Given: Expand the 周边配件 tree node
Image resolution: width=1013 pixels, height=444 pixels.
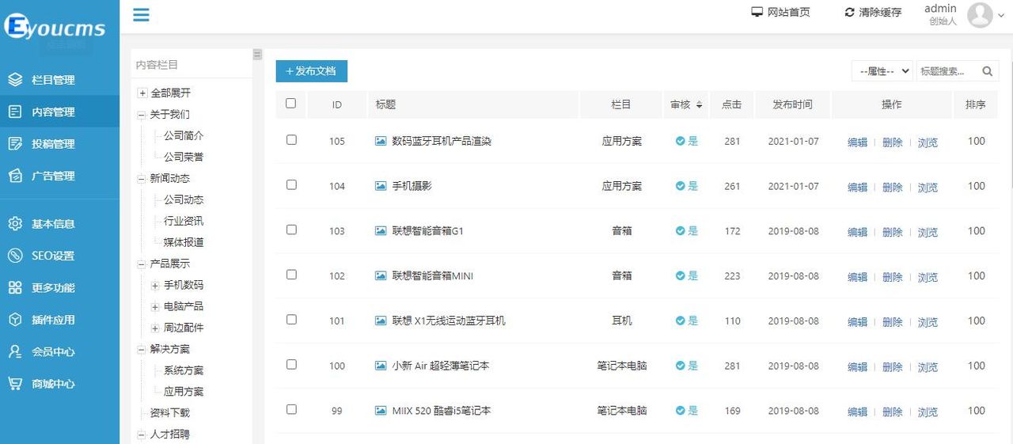Looking at the screenshot, I should pos(155,328).
